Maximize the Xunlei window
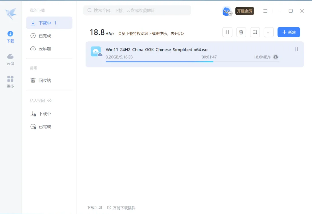The width and height of the screenshot is (312, 214). 291,11
